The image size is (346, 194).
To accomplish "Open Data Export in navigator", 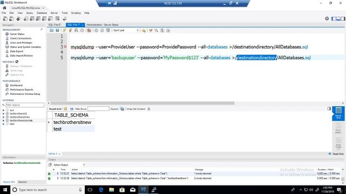I will (x=17, y=51).
